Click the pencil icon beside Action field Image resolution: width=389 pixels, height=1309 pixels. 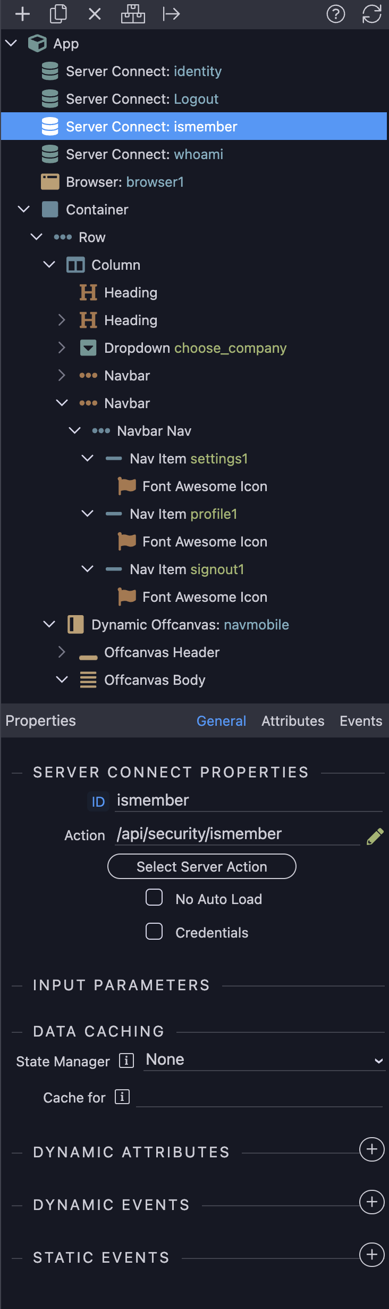click(x=375, y=836)
